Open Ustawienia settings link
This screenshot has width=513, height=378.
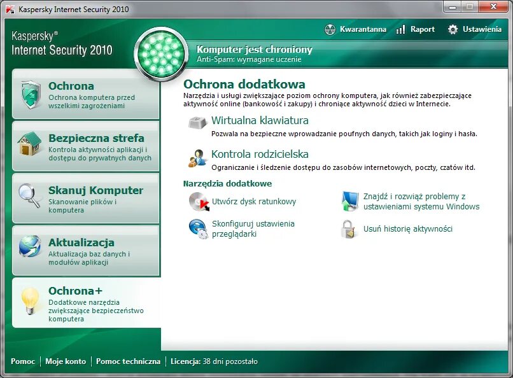482,29
